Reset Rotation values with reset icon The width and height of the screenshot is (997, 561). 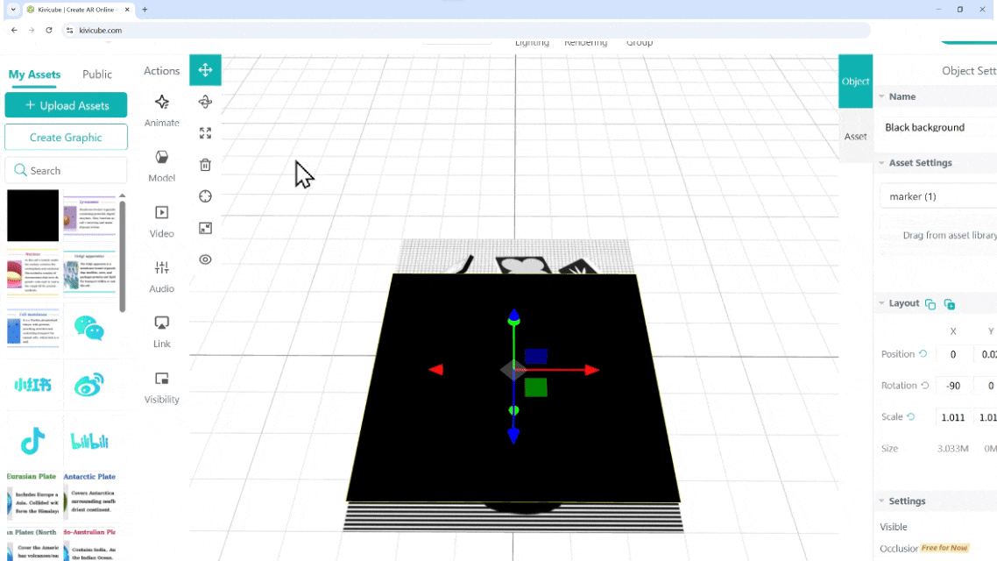924,386
